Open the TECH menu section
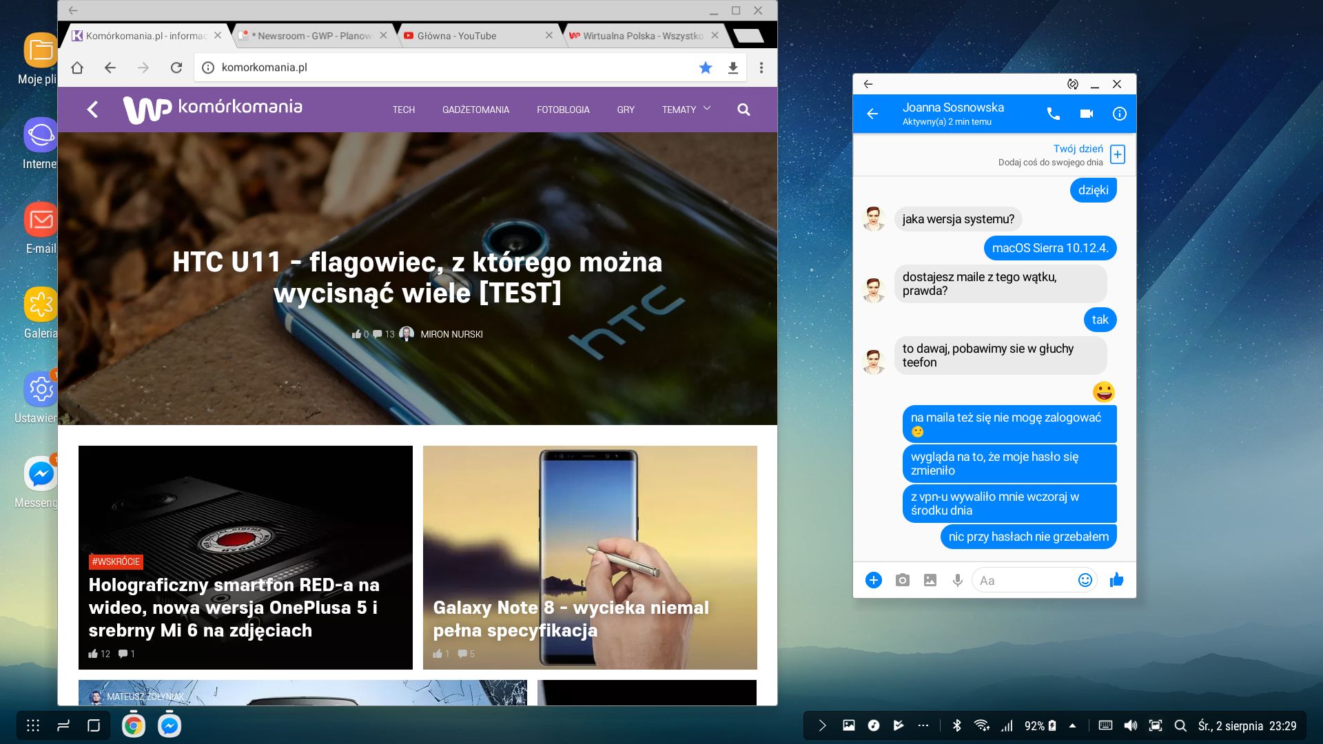 [404, 110]
